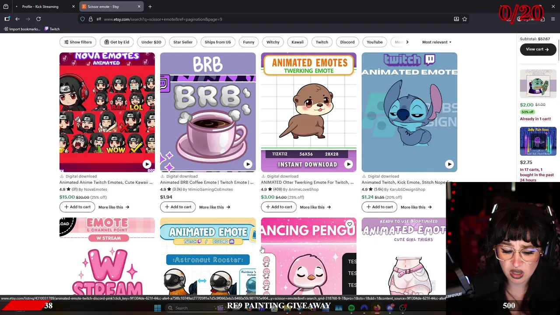Screen dimensions: 560x315
Task: Open the Firefox hamburger menu
Action: [553, 19]
